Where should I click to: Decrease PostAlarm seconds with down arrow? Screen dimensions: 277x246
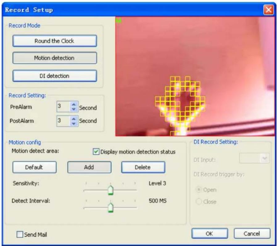[74, 123]
